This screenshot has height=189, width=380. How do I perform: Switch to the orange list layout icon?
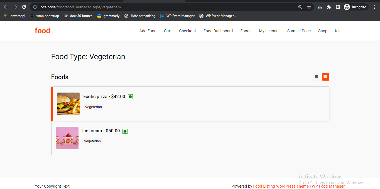(x=325, y=77)
